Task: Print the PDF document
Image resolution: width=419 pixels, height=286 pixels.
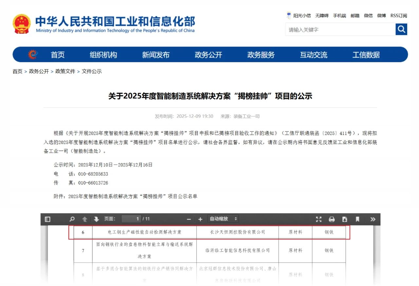Action: 332,219
